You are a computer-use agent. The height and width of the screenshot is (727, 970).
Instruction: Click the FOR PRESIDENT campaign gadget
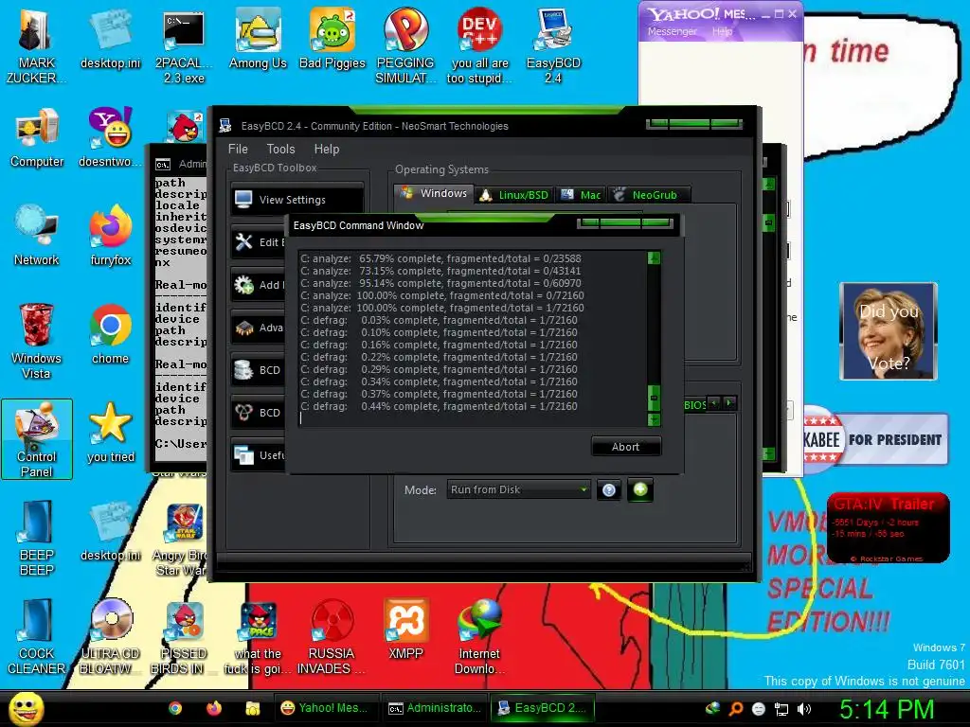point(875,439)
